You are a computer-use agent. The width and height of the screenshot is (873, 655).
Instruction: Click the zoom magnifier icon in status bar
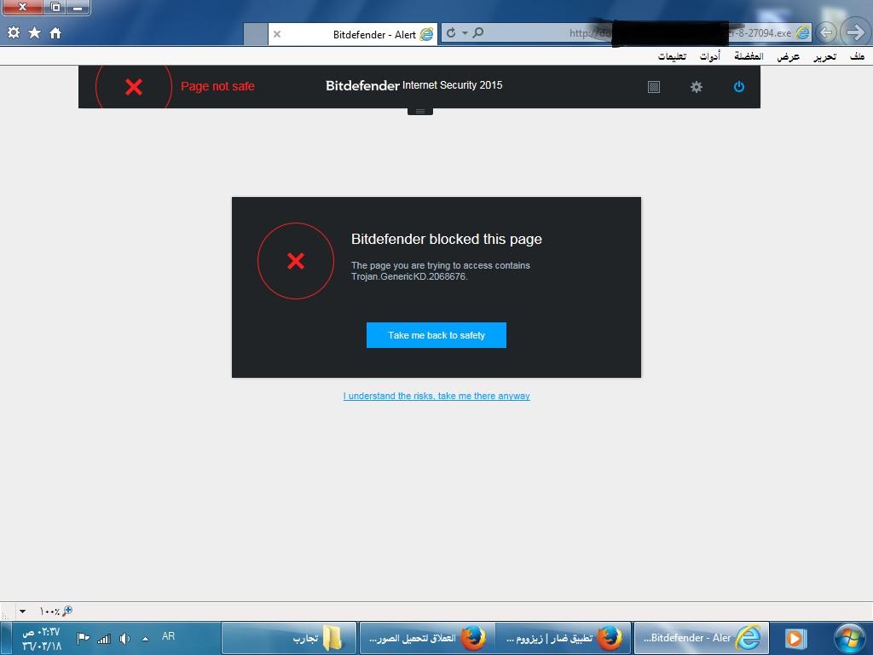click(67, 611)
